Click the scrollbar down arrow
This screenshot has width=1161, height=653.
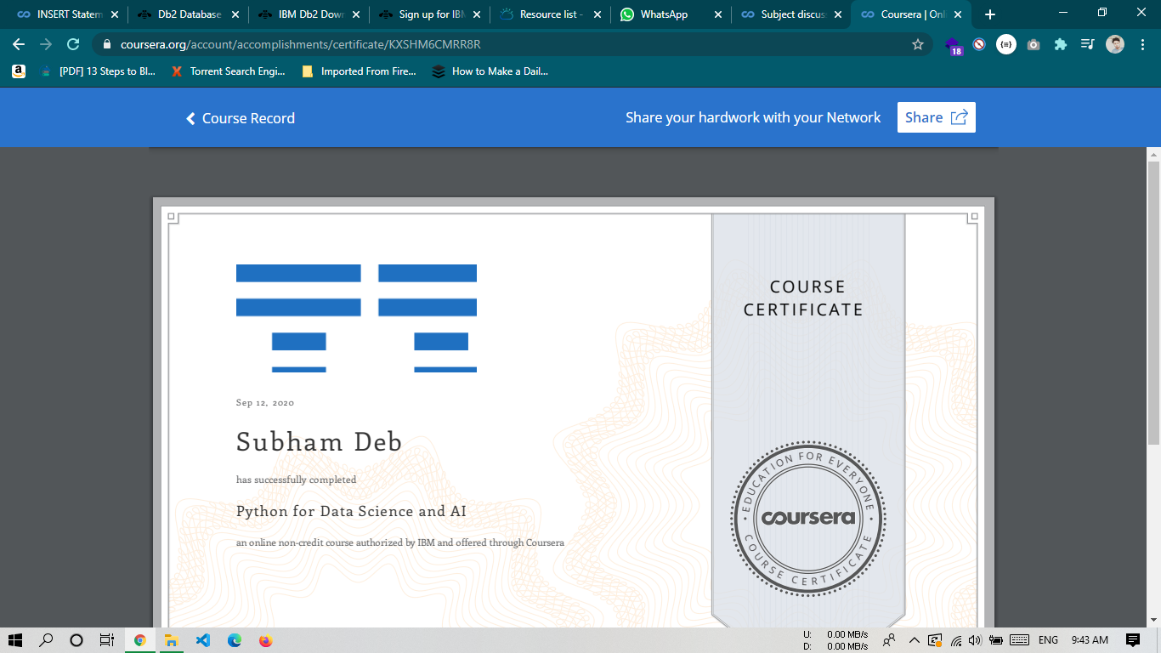click(1153, 620)
